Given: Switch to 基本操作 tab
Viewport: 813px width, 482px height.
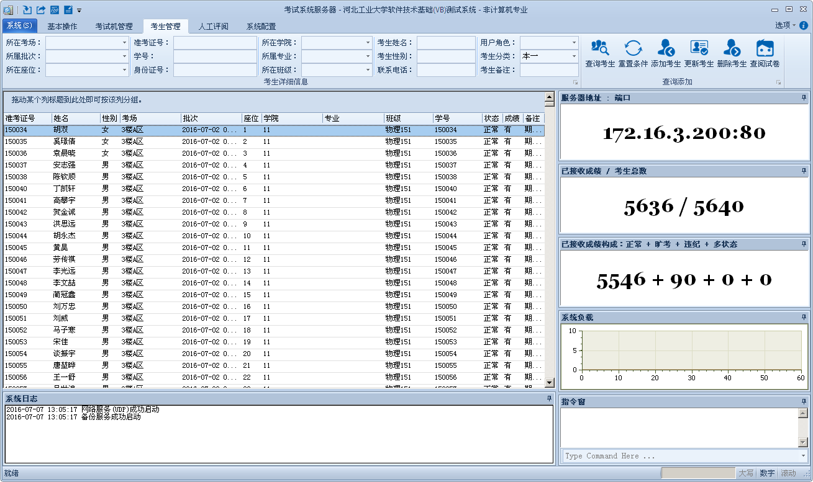Looking at the screenshot, I should tap(63, 27).
